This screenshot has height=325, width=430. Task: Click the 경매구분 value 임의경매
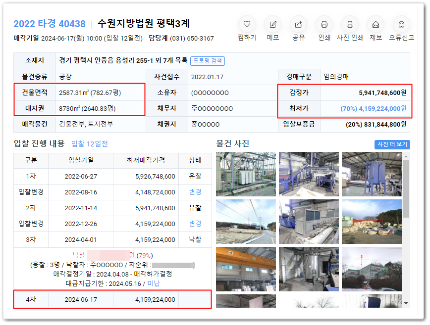pyautogui.click(x=336, y=77)
